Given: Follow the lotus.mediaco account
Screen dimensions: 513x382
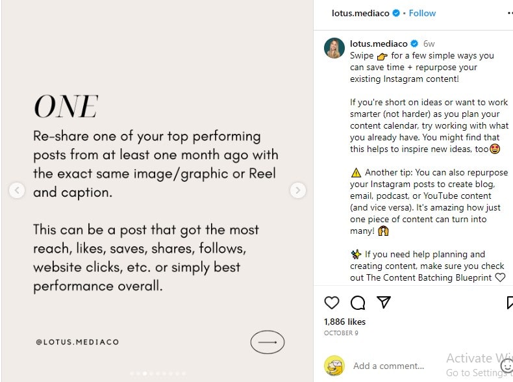Looking at the screenshot, I should (x=423, y=13).
